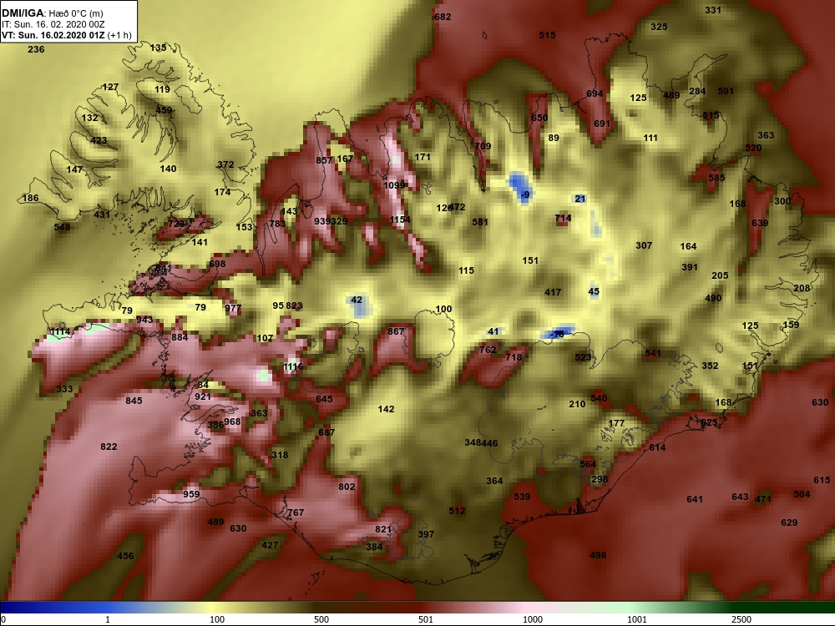Screen dimensions: 835x626
Task: Click the 783 height value
Action: (x=277, y=224)
